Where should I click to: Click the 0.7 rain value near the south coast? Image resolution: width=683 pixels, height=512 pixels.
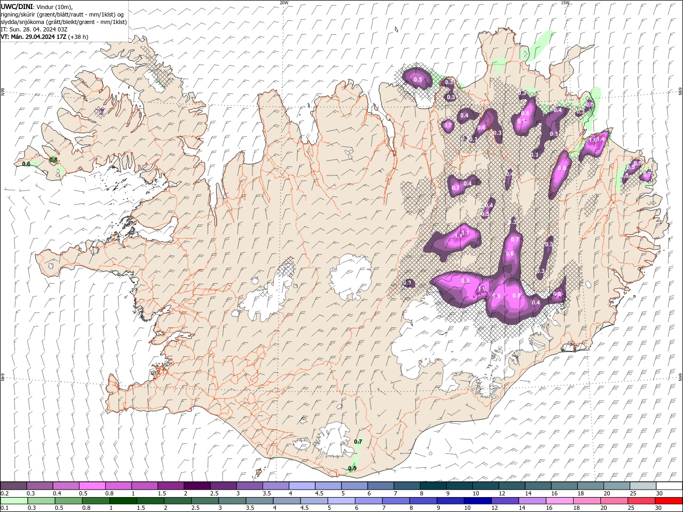pos(358,442)
